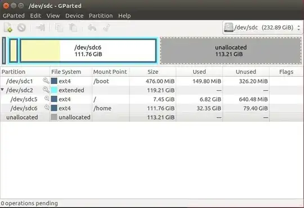Open the Device menu
304x208 pixels.
[74, 16]
